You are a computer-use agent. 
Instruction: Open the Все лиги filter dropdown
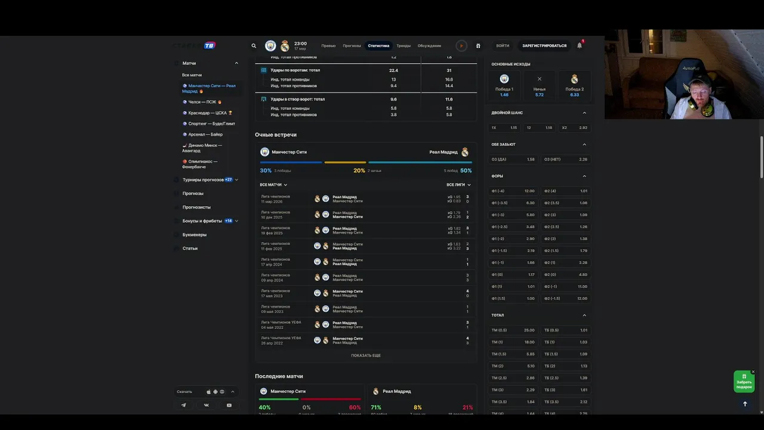pos(459,185)
